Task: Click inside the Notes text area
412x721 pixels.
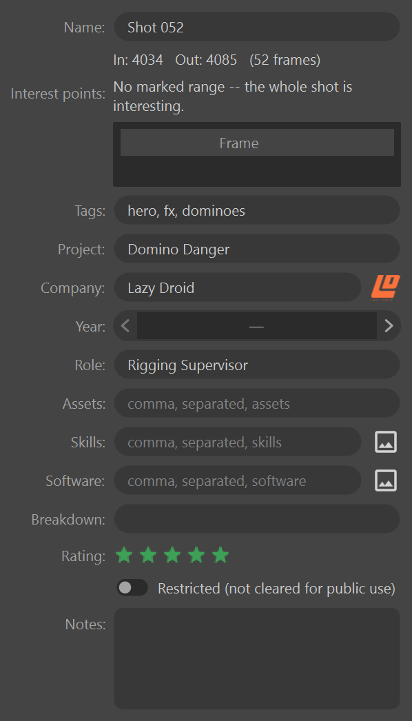Action: click(257, 658)
